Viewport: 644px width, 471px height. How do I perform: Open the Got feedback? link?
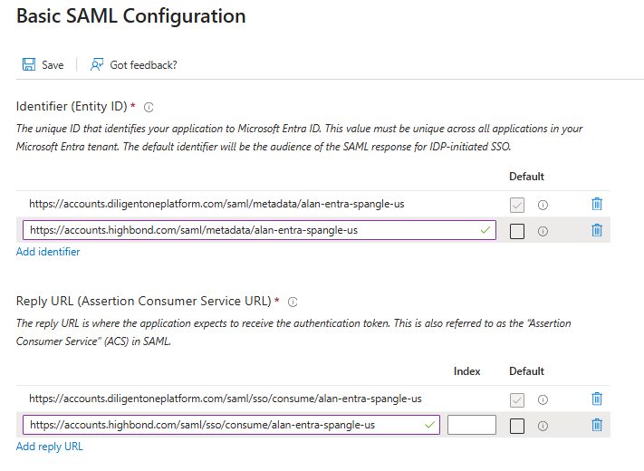click(143, 65)
